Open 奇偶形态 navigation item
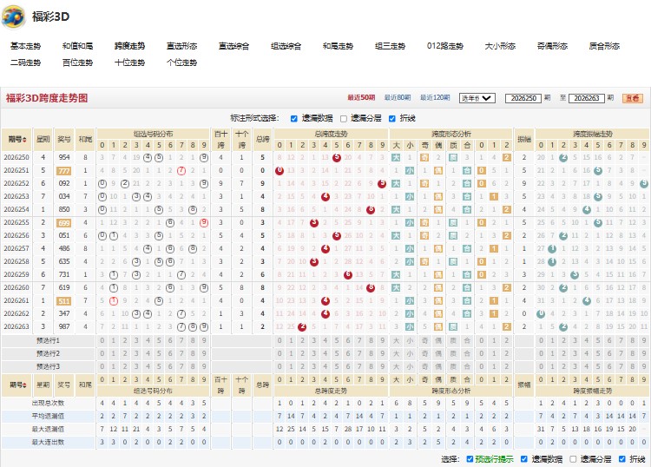 coord(552,46)
